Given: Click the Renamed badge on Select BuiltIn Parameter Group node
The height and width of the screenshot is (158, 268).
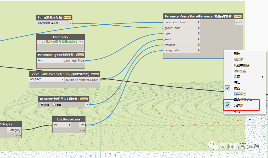Looking at the screenshot, I should [95, 74].
